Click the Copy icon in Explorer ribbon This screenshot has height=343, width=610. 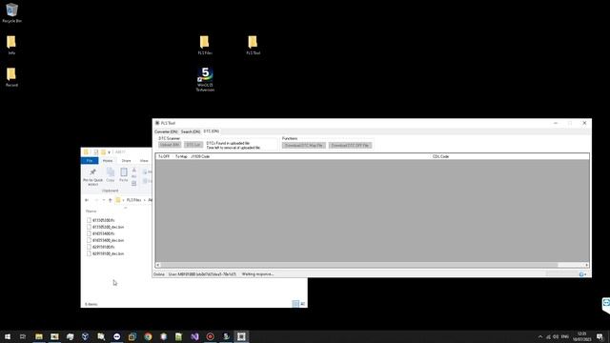tap(111, 174)
